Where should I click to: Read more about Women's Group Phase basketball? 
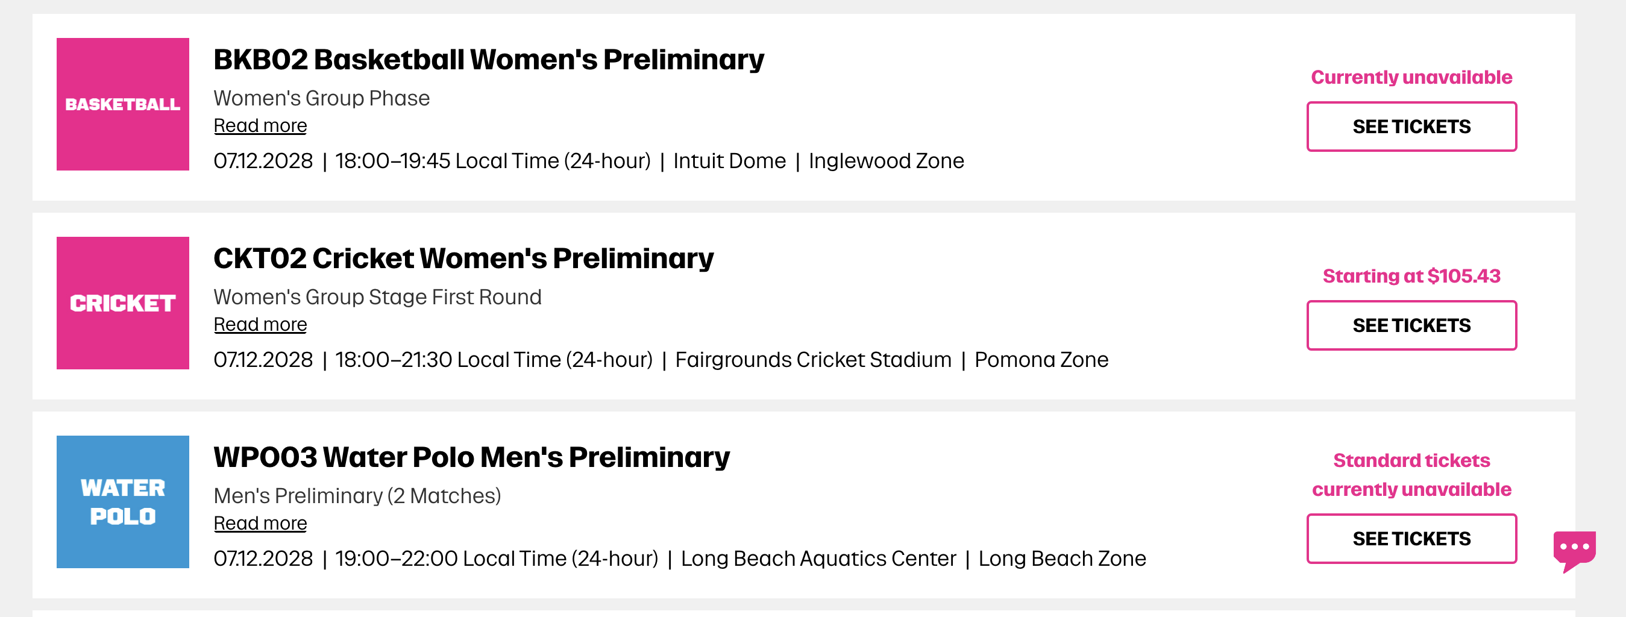[x=260, y=125]
